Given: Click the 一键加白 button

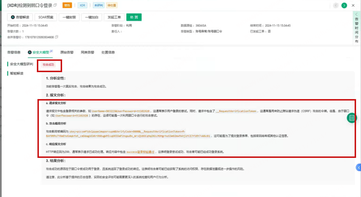Looking at the screenshot, I should 91,17.
